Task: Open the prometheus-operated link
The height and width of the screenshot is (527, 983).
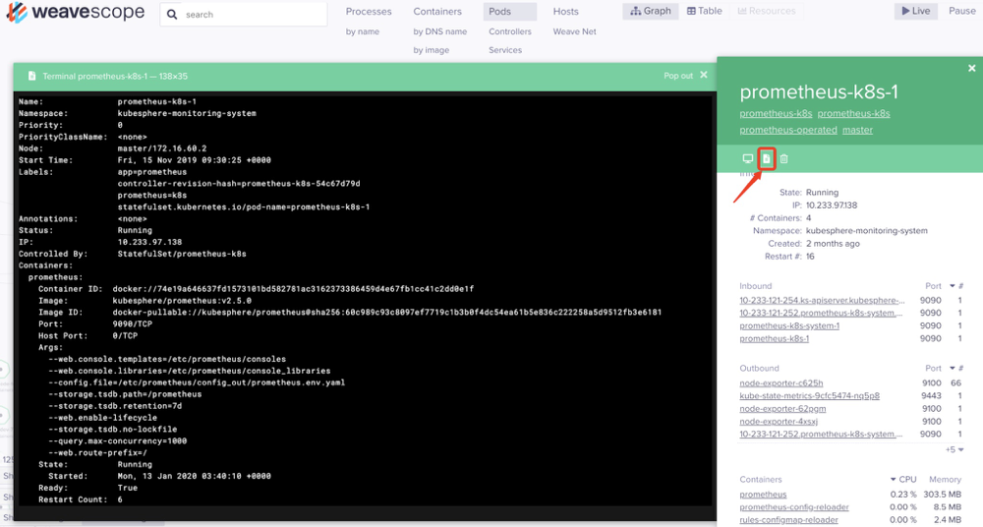Action: [788, 130]
